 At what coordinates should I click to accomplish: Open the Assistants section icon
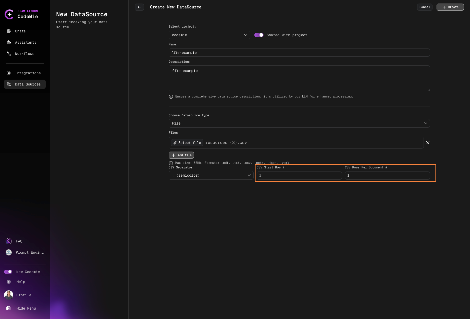click(x=9, y=42)
